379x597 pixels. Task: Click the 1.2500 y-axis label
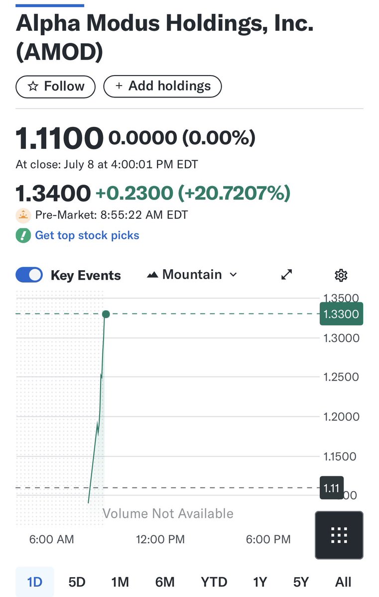(x=341, y=377)
